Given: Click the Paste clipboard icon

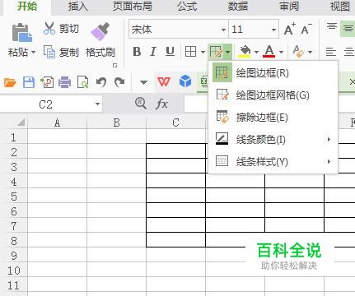Looking at the screenshot, I should [22, 32].
